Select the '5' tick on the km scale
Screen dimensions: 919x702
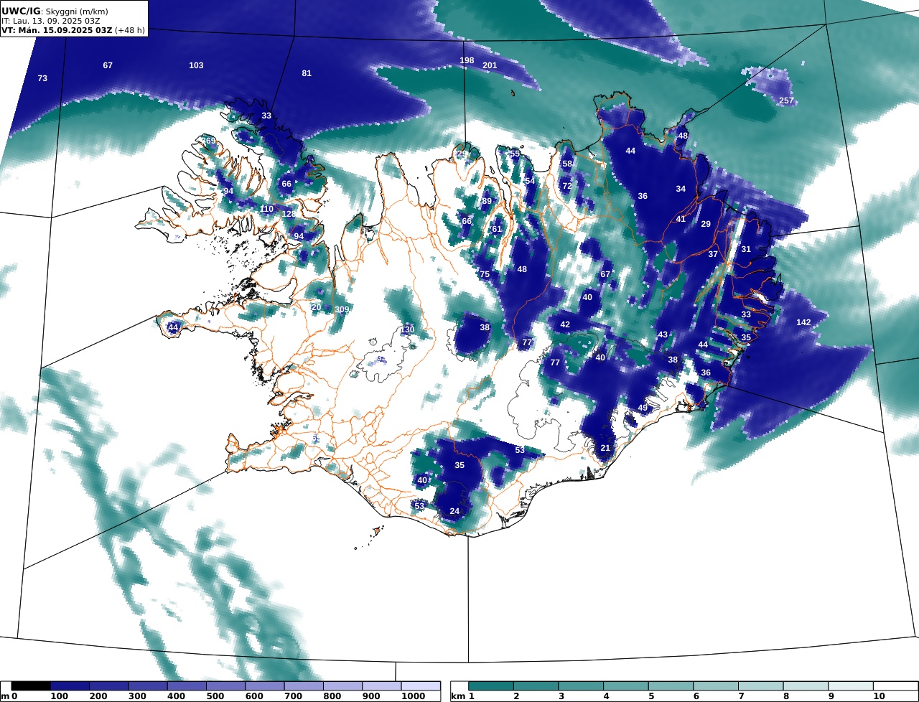[x=651, y=696]
